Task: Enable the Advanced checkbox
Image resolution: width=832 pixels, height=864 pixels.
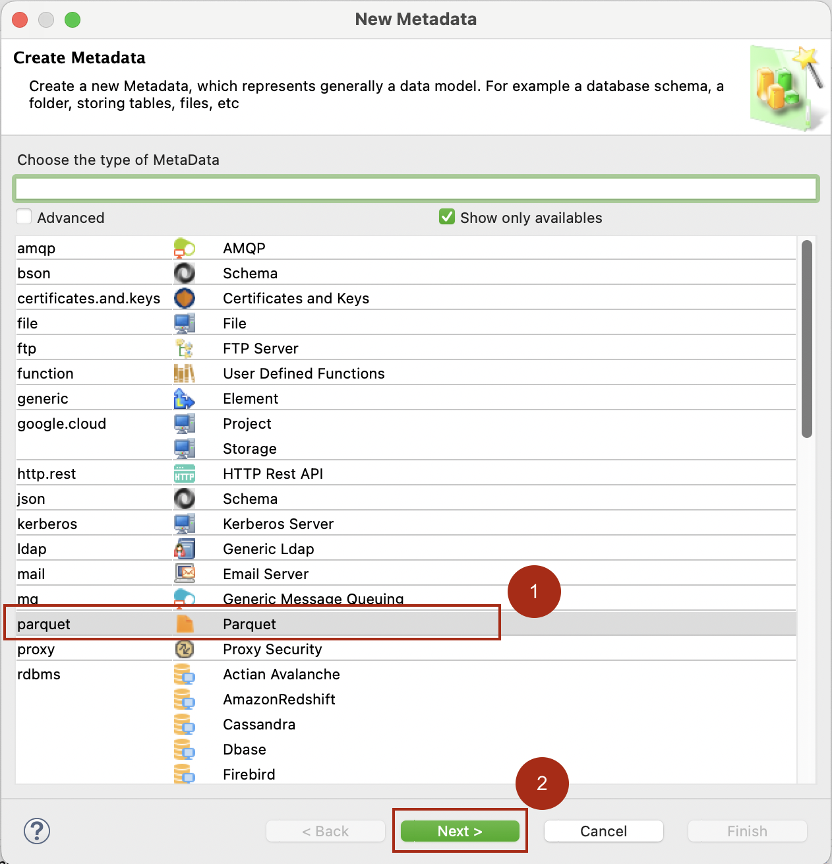Action: [24, 216]
